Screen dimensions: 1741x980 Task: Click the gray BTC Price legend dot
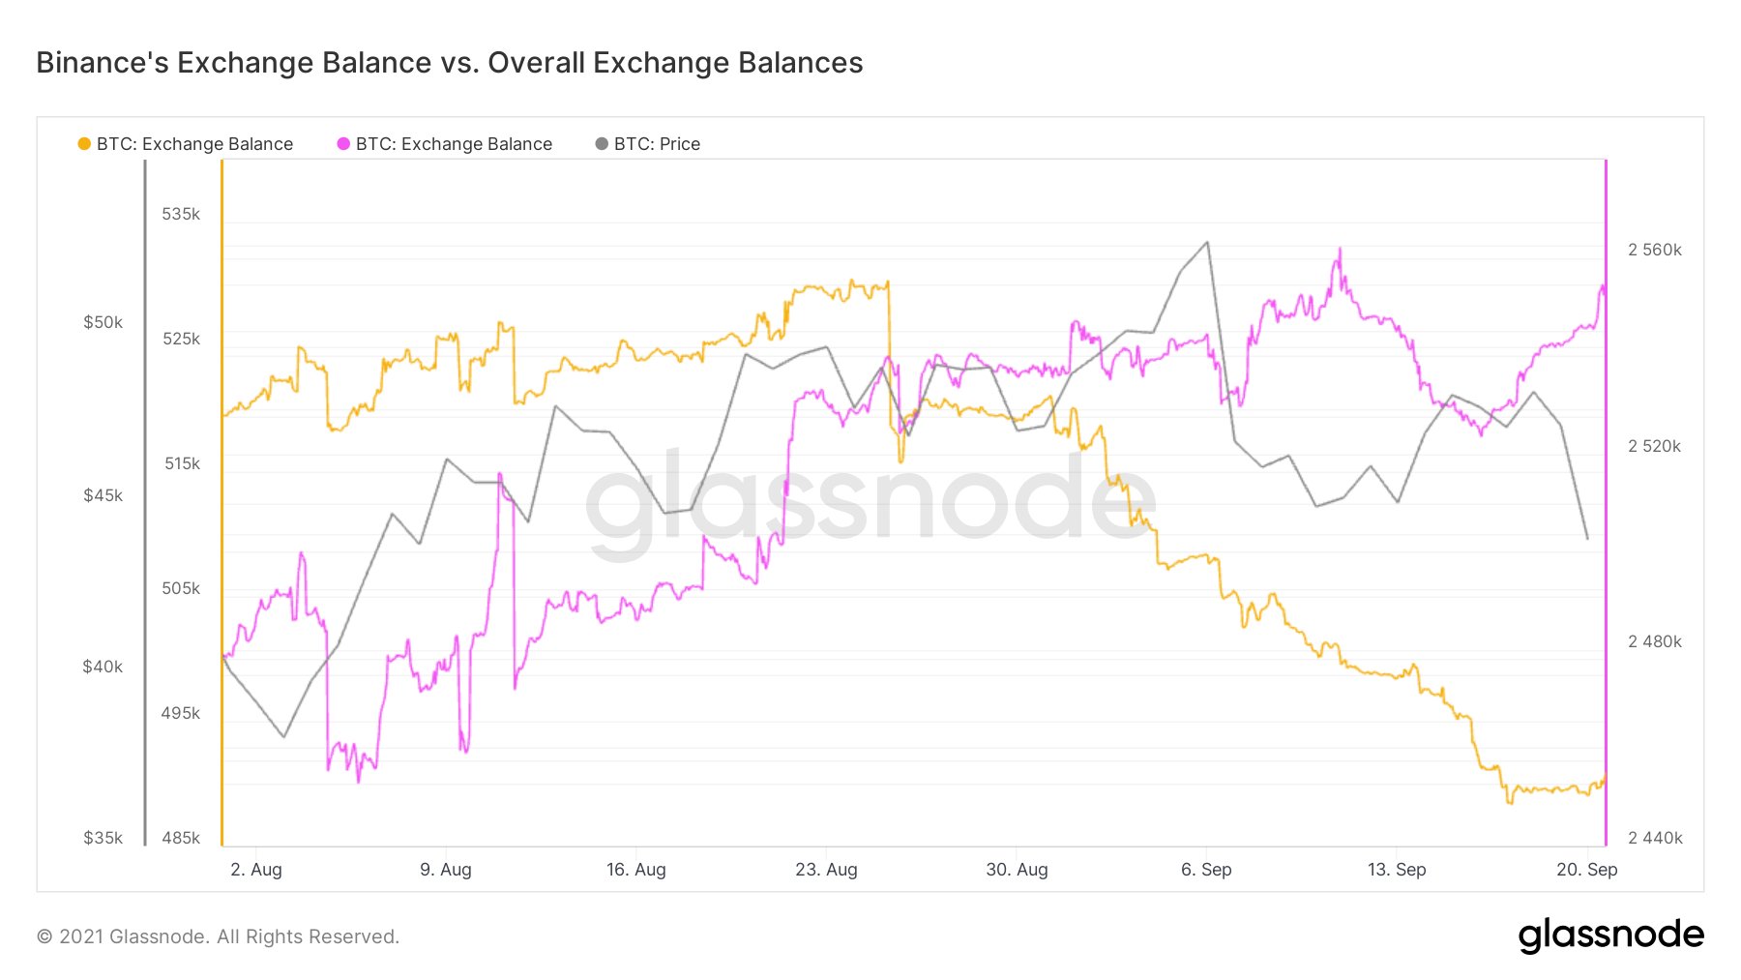[602, 144]
